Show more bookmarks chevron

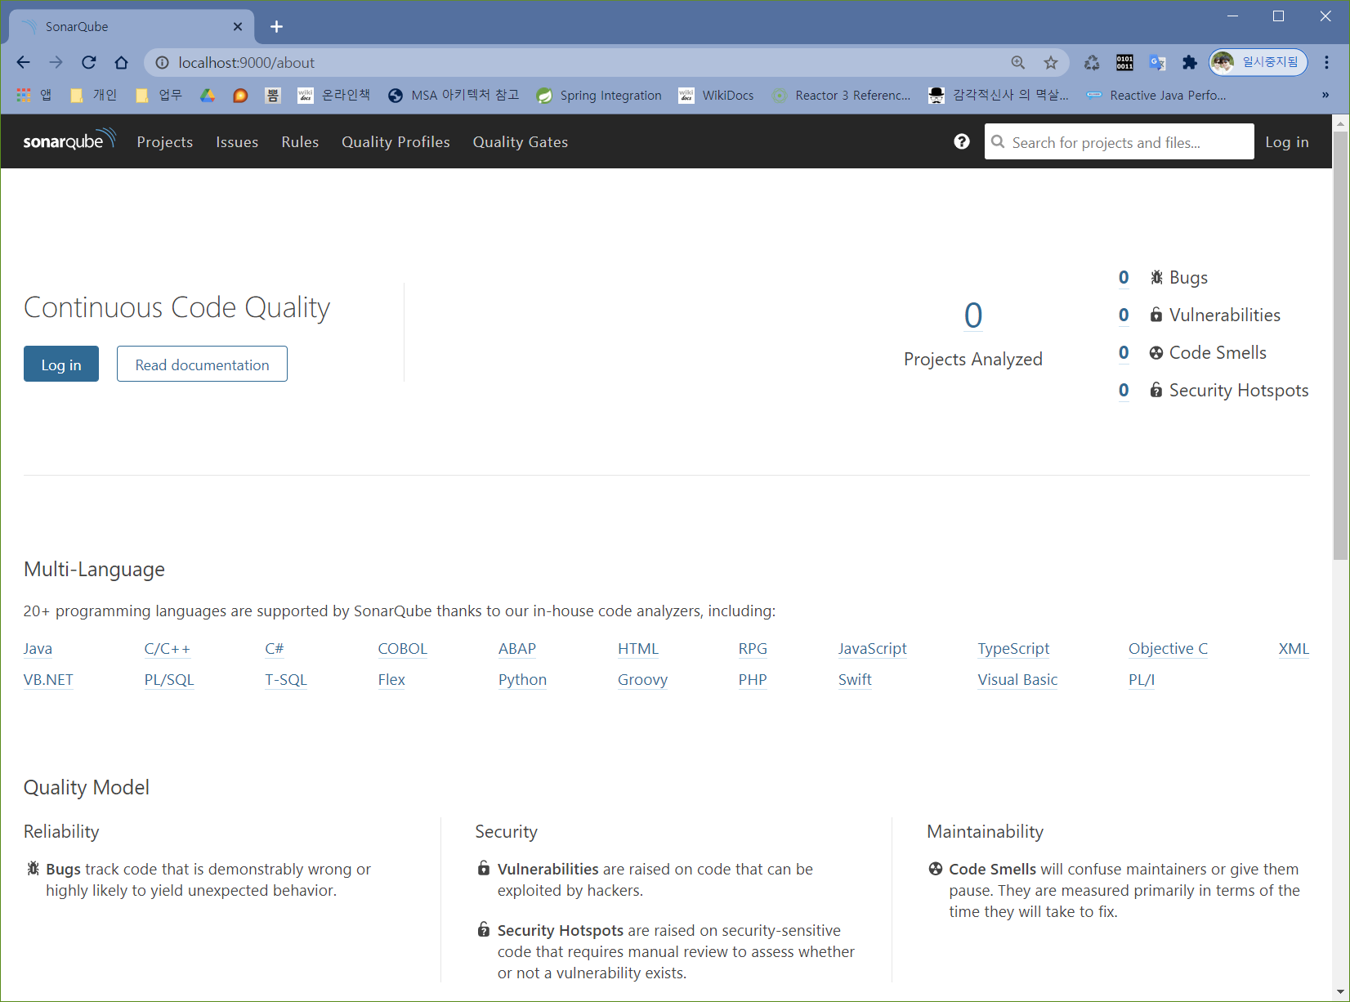[x=1325, y=95]
